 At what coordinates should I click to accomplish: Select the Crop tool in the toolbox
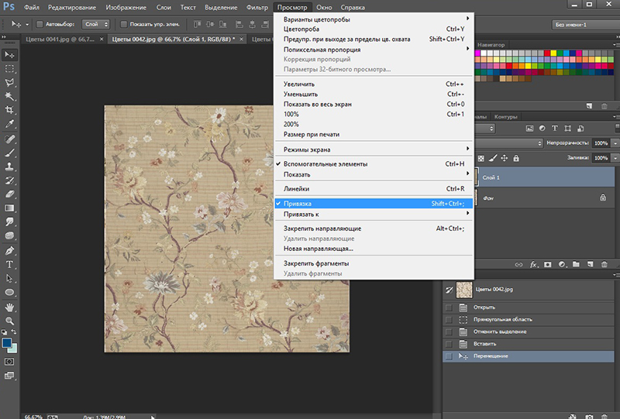10,111
